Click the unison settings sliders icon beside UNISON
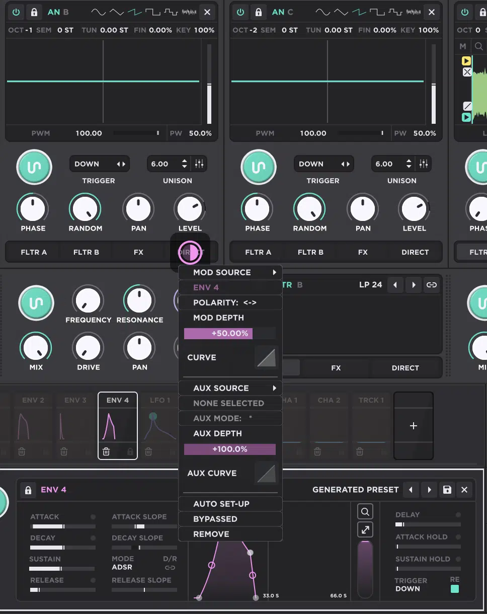The width and height of the screenshot is (487, 614). click(x=199, y=164)
